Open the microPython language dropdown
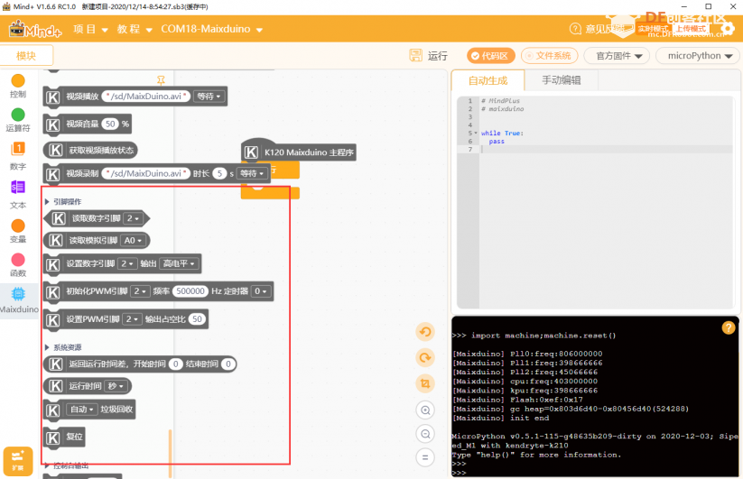 point(700,56)
